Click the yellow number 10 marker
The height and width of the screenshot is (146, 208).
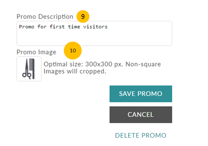(x=73, y=51)
